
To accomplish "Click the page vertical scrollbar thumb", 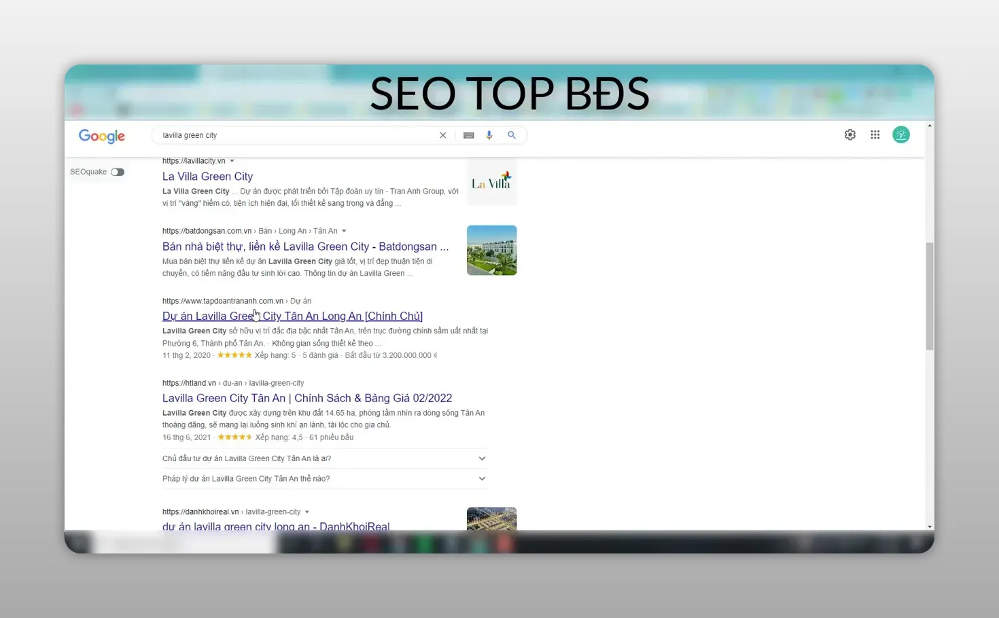I will click(930, 296).
